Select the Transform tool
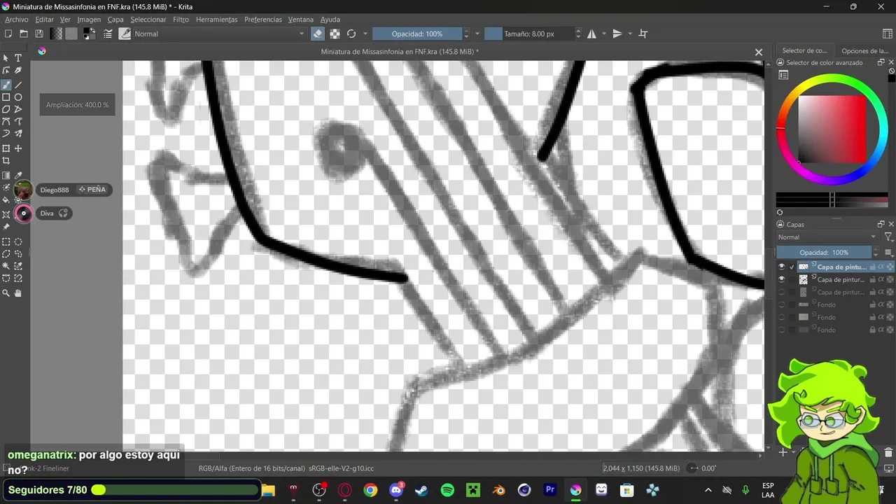This screenshot has height=504, width=896. (6, 148)
